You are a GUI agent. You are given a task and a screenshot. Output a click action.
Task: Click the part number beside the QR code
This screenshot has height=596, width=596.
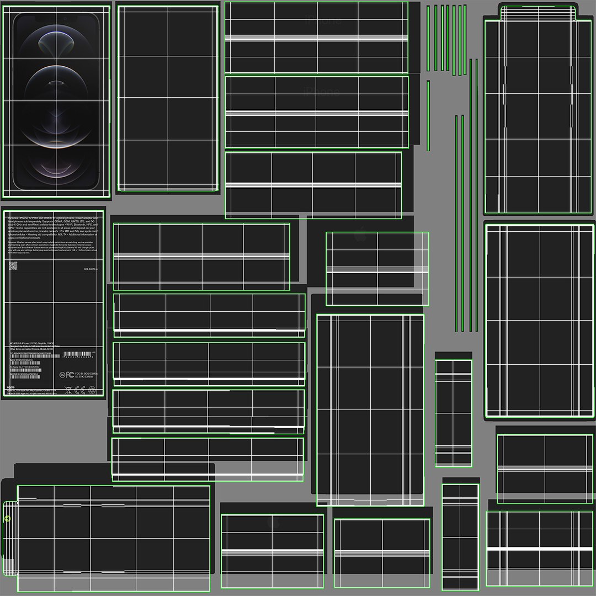[x=91, y=269]
